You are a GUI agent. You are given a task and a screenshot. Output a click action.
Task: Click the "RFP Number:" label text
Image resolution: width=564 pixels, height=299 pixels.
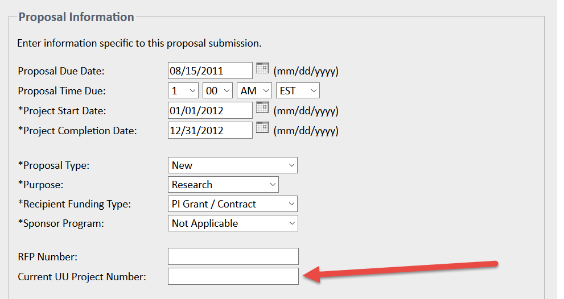(x=47, y=258)
